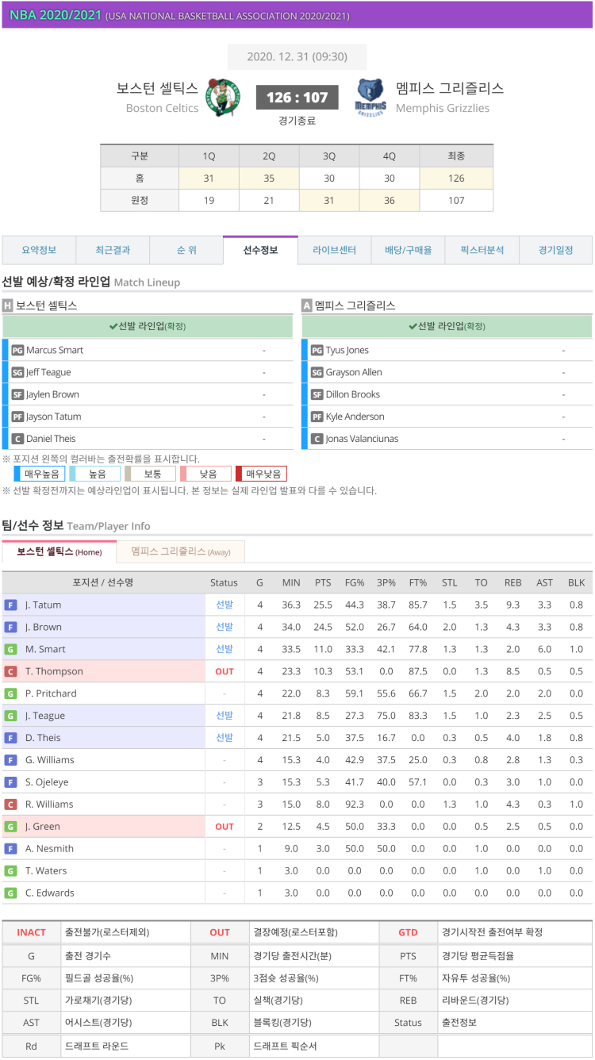Viewport: 595px width, 1060px height.
Task: Click the final home score 126 cell
Action: click(x=456, y=179)
